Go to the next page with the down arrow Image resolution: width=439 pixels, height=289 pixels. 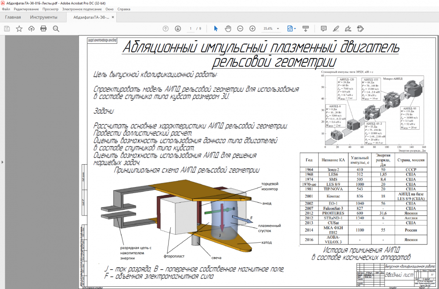click(x=178, y=28)
